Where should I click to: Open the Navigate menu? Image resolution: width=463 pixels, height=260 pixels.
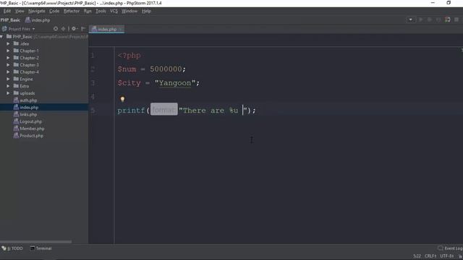(37, 11)
